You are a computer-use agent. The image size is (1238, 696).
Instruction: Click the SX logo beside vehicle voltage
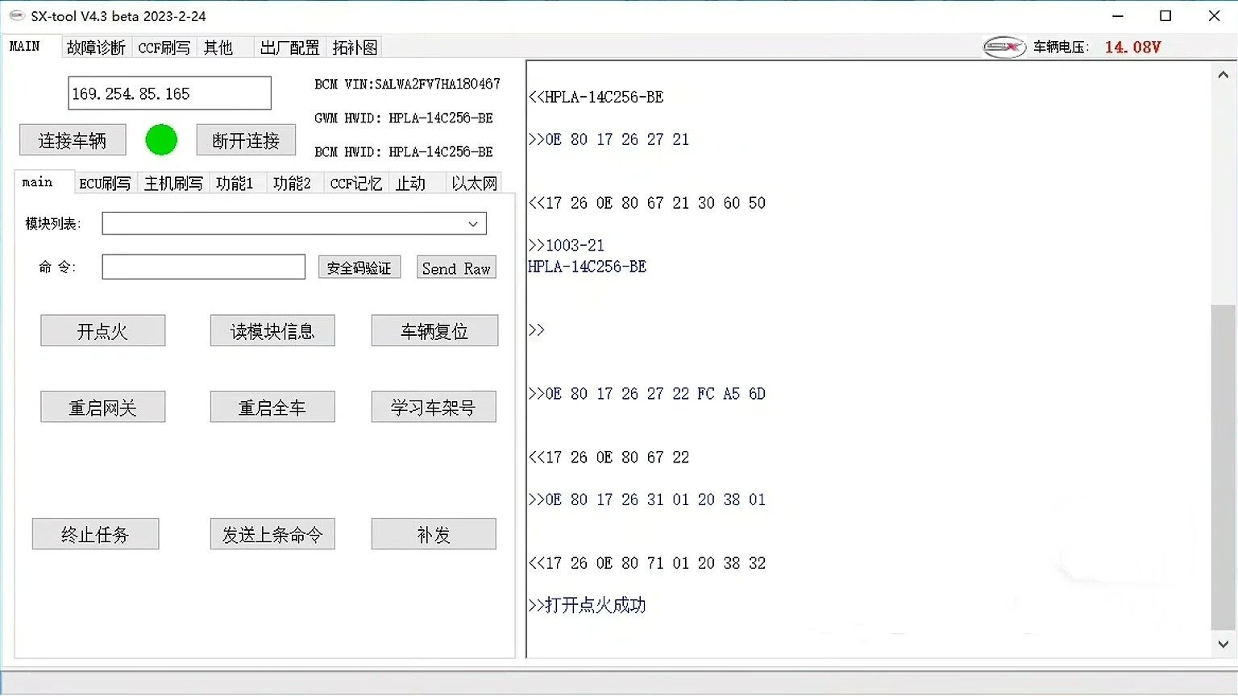point(1004,47)
